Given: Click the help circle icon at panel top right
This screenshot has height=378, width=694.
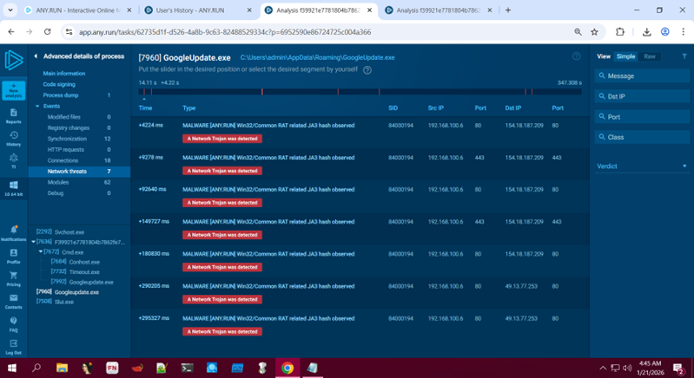Looking at the screenshot, I should tap(576, 56).
